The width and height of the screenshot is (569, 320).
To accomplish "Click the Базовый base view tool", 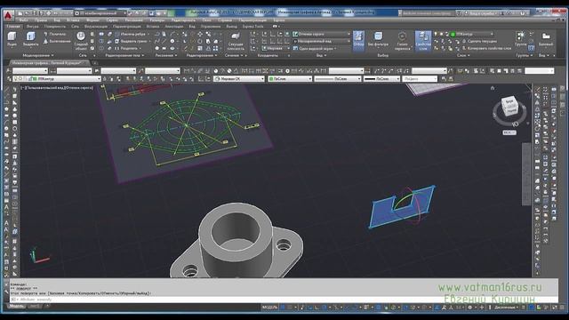I will 546,39.
